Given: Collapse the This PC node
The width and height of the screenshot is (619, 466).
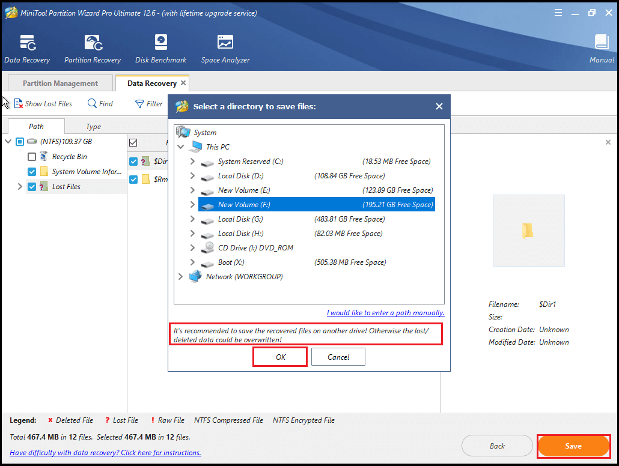Looking at the screenshot, I should 180,147.
